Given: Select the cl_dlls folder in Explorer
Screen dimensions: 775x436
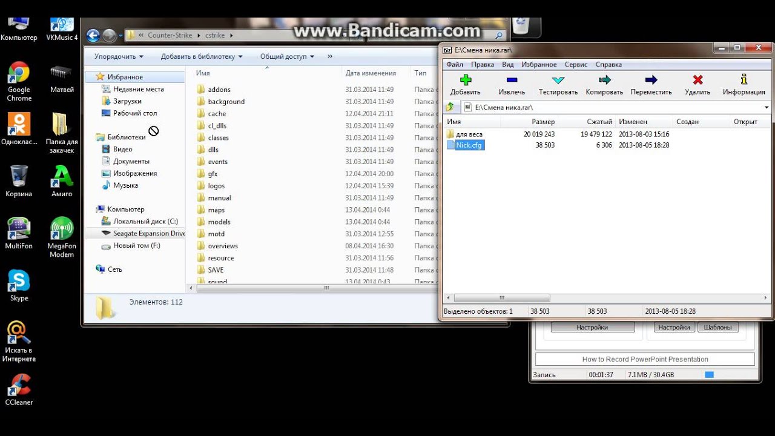Looking at the screenshot, I should [217, 126].
